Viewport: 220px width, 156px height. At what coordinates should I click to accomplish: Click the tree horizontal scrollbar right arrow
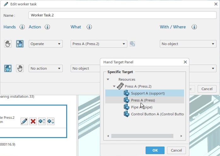pos(181,136)
